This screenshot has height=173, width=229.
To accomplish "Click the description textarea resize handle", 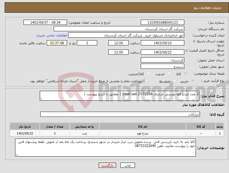I will (42, 99).
